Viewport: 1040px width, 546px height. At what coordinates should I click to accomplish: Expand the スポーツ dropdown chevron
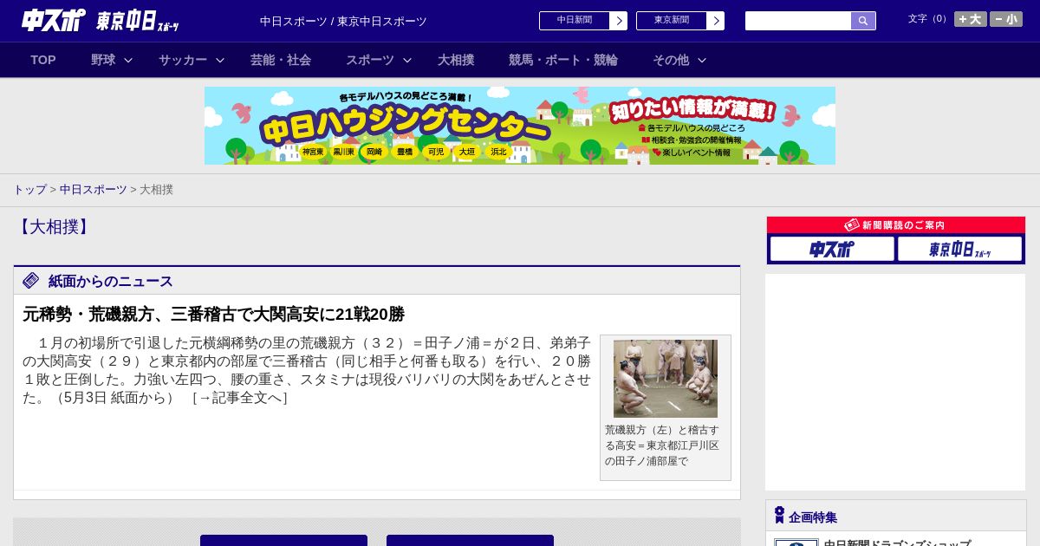pyautogui.click(x=407, y=60)
